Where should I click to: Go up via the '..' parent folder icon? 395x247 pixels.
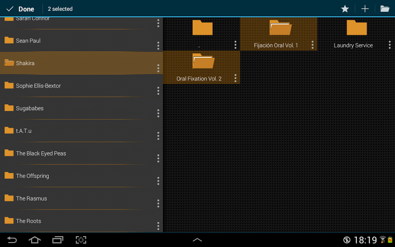coord(202,28)
